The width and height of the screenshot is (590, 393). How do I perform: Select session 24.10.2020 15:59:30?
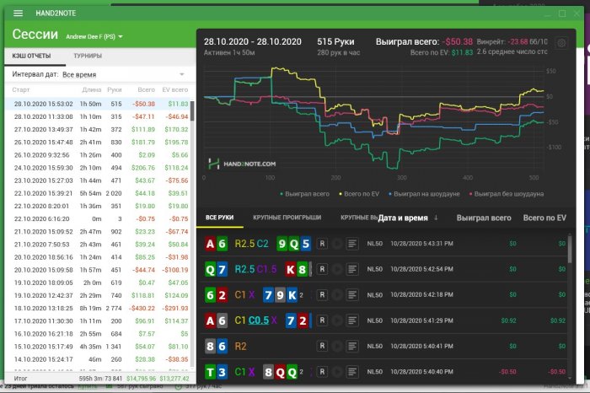pos(99,168)
